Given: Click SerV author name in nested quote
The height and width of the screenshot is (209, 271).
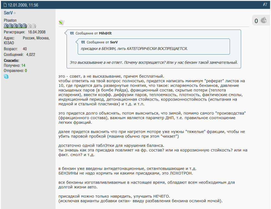Looking at the screenshot, I should [114, 42].
